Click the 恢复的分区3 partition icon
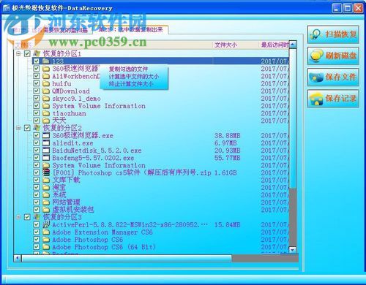Viewport: 366px width, 285px height. [x=37, y=216]
